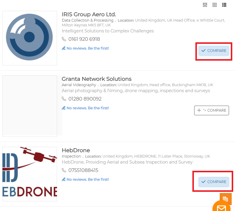The image size is (235, 211).
Task: Click the HebDrone logo thumbnail
Action: coord(30,174)
